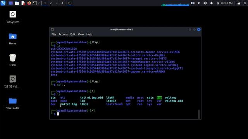This screenshot has width=248, height=139.
Task: Click the lost+found entry
Action: 114,104
